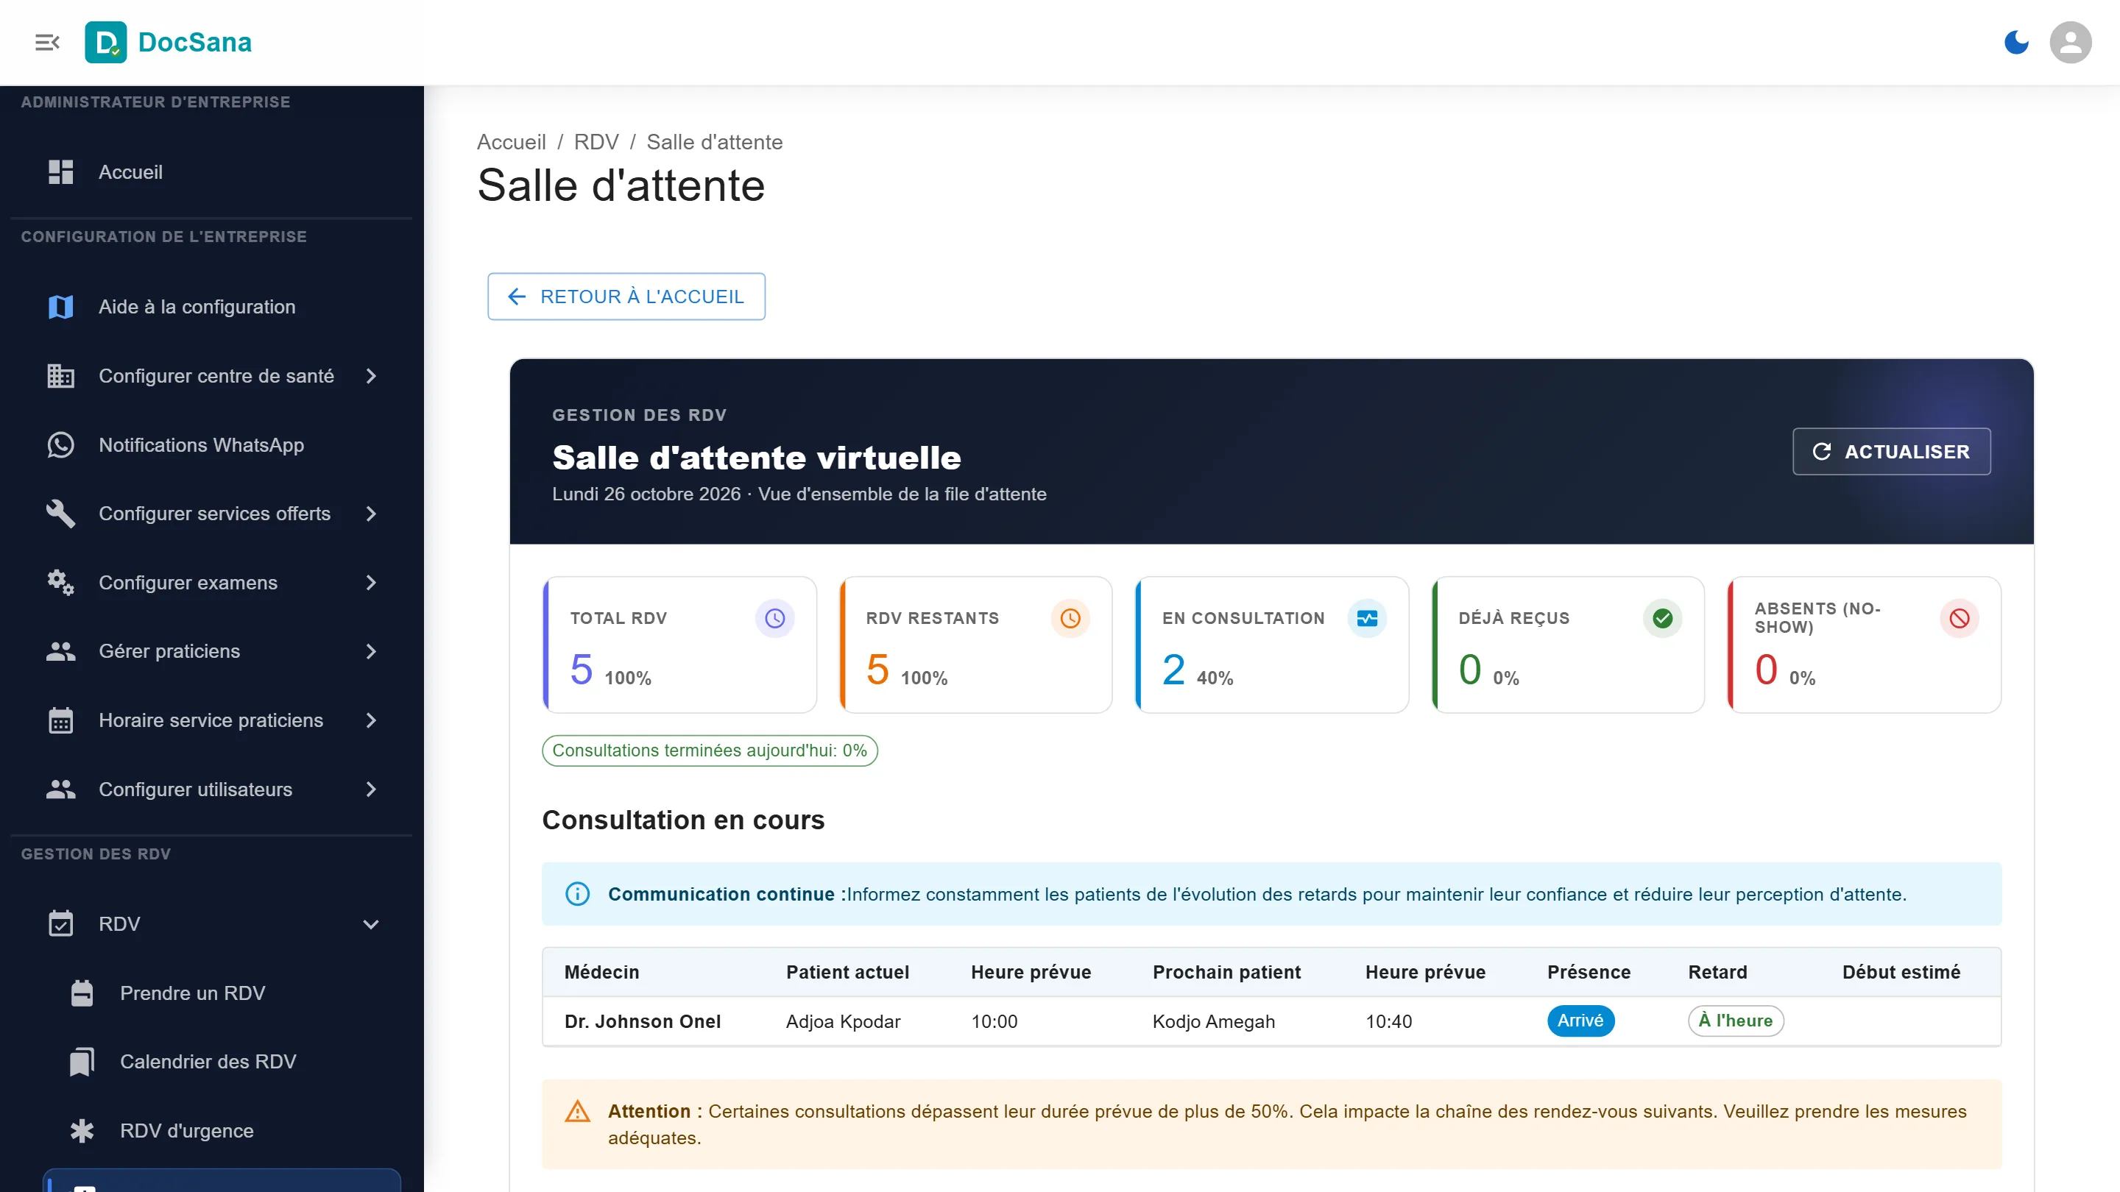Click patient Adjoa Kpodar cell
The width and height of the screenshot is (2120, 1192).
[x=843, y=1022]
